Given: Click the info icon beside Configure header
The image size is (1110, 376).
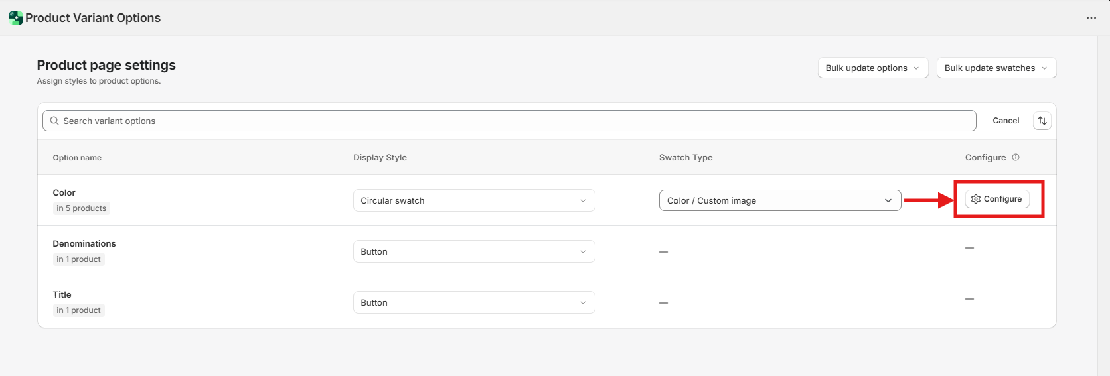Looking at the screenshot, I should pyautogui.click(x=1015, y=157).
